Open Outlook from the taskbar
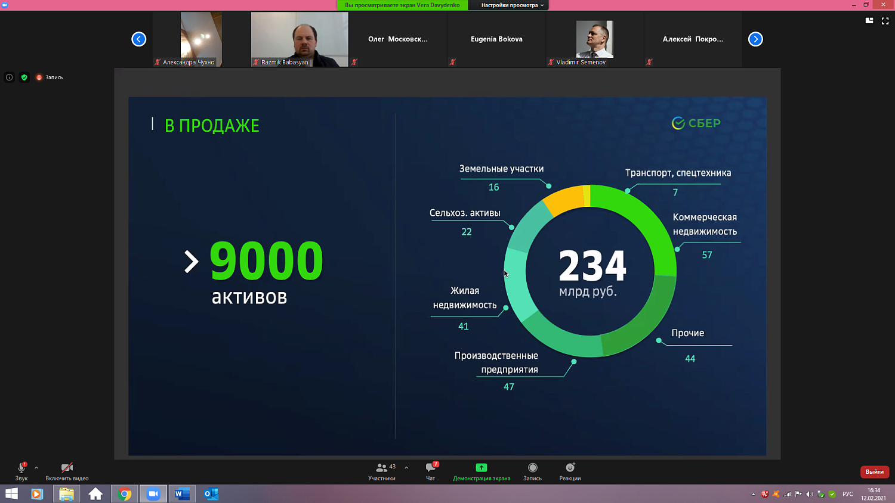Image resolution: width=895 pixels, height=503 pixels. coord(211,494)
